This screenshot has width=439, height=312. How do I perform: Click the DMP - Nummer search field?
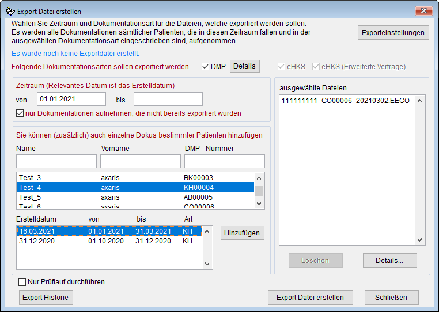tap(225, 161)
